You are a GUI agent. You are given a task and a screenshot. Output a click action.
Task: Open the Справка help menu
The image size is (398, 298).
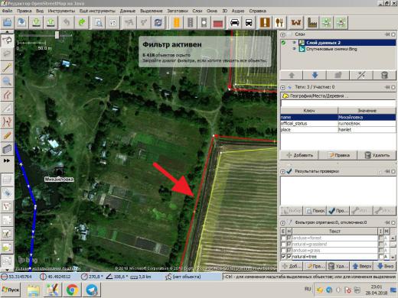click(x=257, y=11)
